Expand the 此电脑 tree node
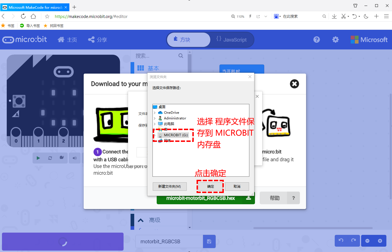This screenshot has height=252, width=392. [x=155, y=124]
